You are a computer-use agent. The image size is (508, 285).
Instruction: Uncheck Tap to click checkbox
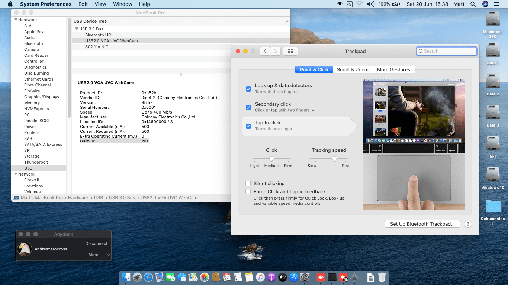(x=248, y=126)
